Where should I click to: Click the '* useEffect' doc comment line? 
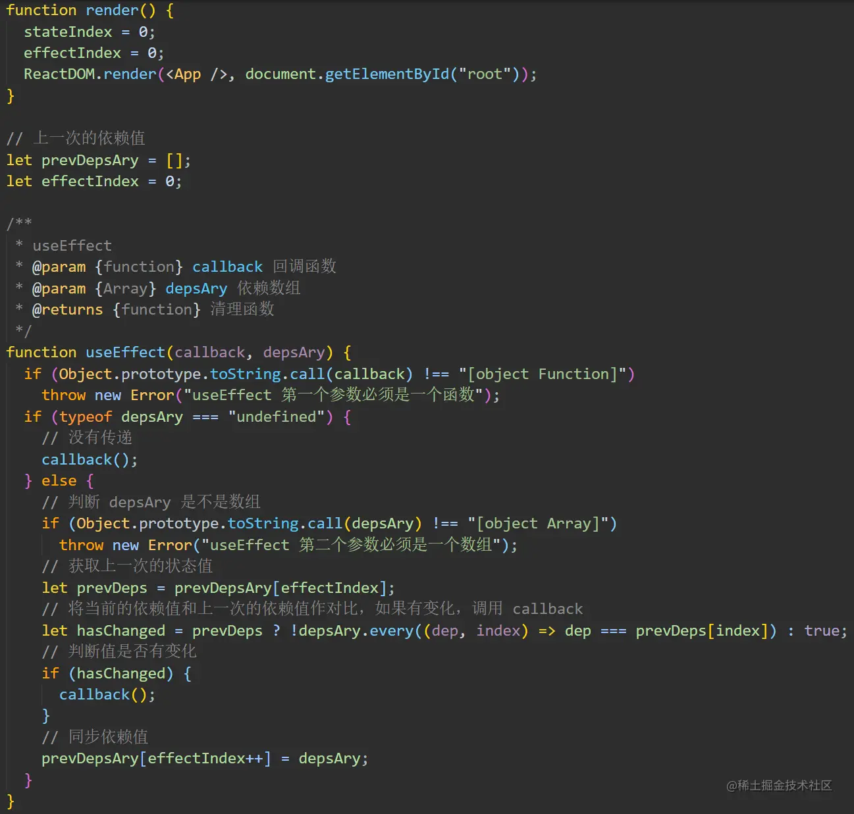[x=64, y=245]
